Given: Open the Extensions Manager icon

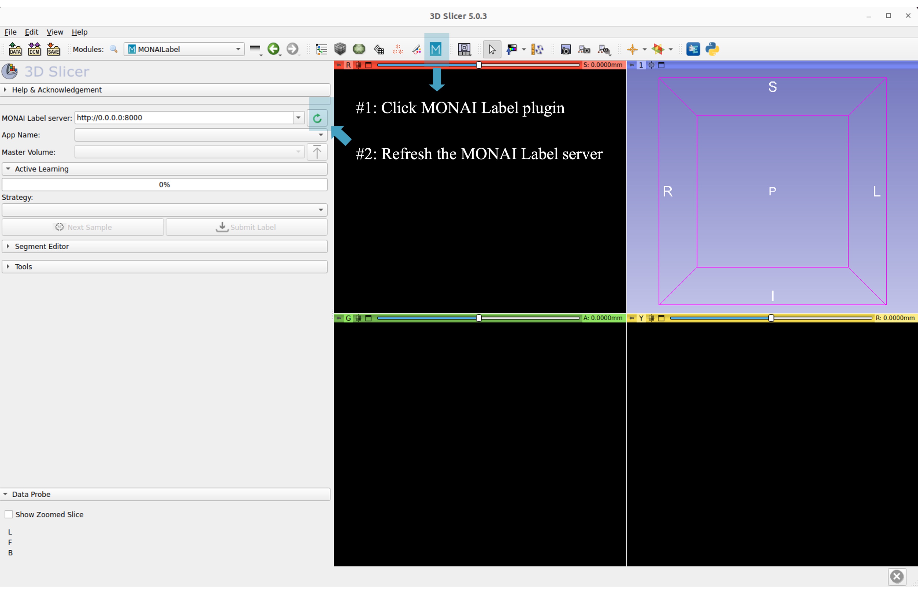Looking at the screenshot, I should click(x=693, y=49).
